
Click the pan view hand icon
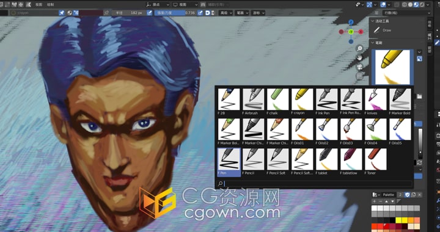(x=359, y=58)
